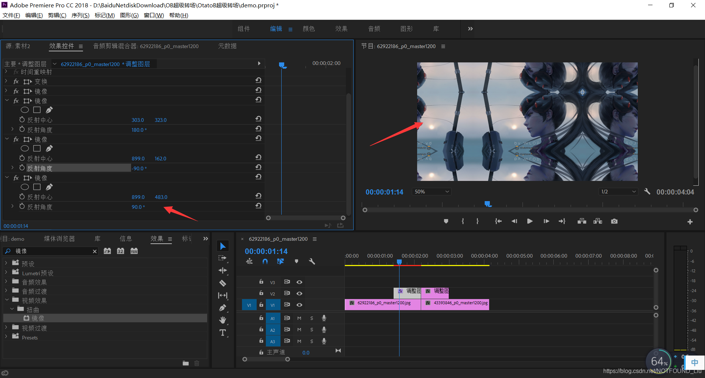Reset 变换 effect parameters
This screenshot has height=378, width=705.
coord(258,80)
